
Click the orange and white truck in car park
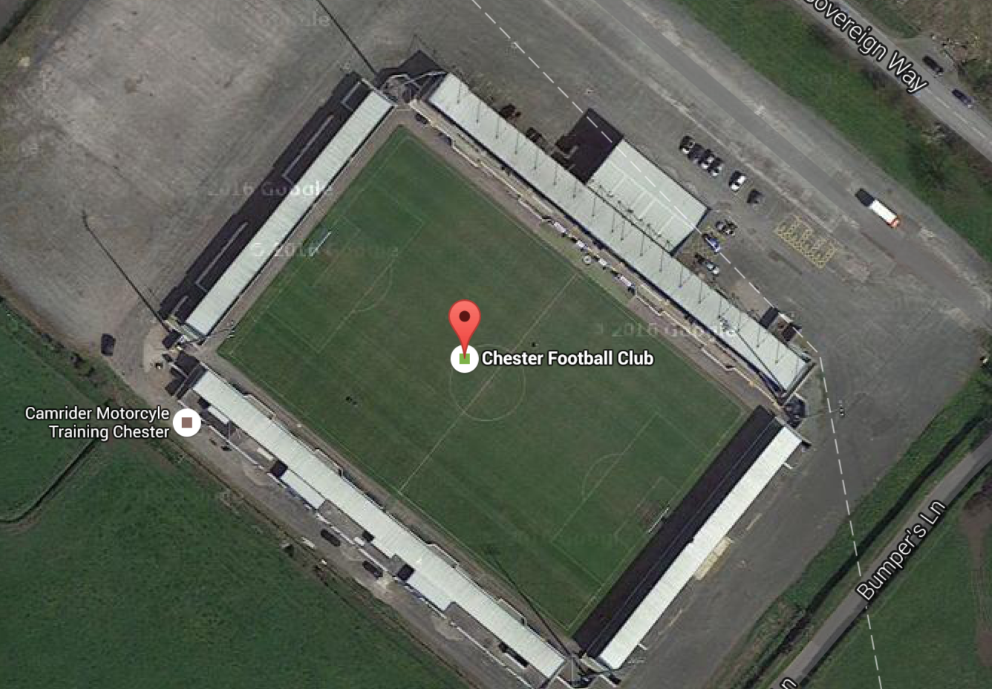click(x=878, y=208)
